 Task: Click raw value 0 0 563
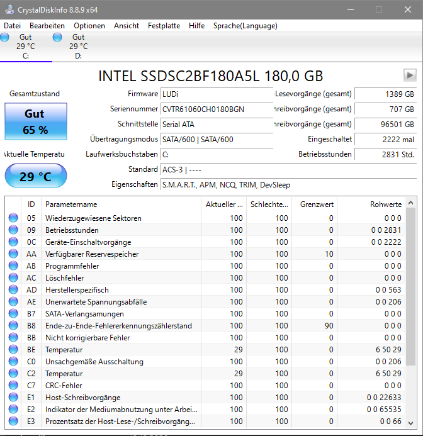tap(388, 290)
